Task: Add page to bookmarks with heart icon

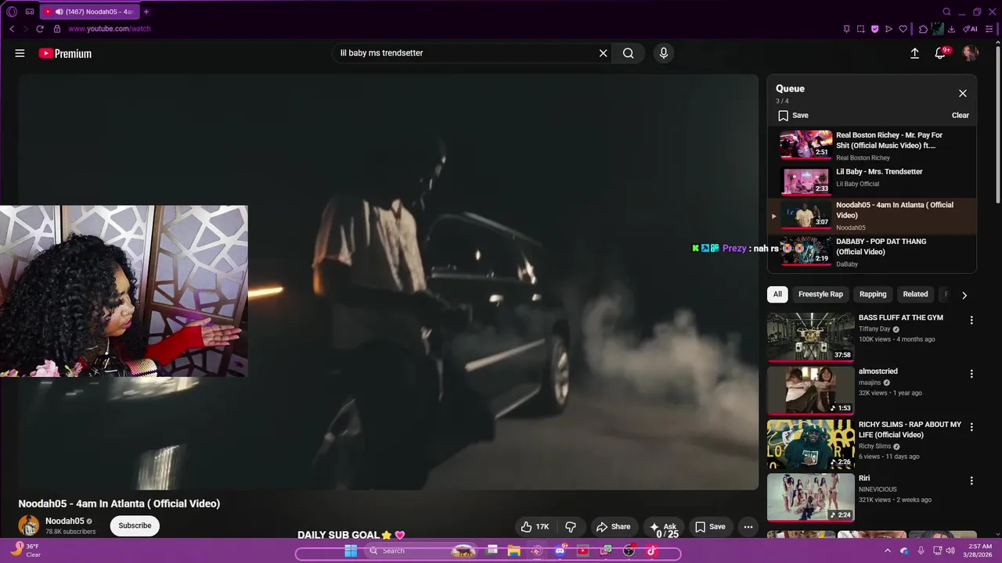Action: tap(903, 29)
